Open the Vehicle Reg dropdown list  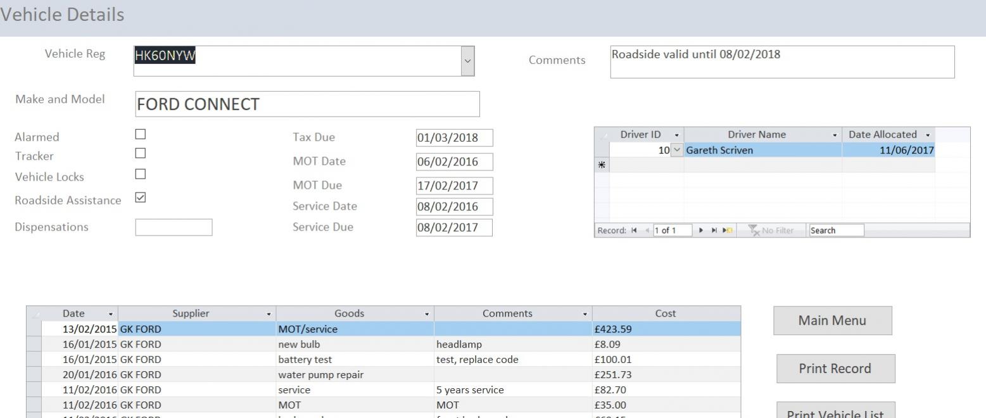[467, 61]
